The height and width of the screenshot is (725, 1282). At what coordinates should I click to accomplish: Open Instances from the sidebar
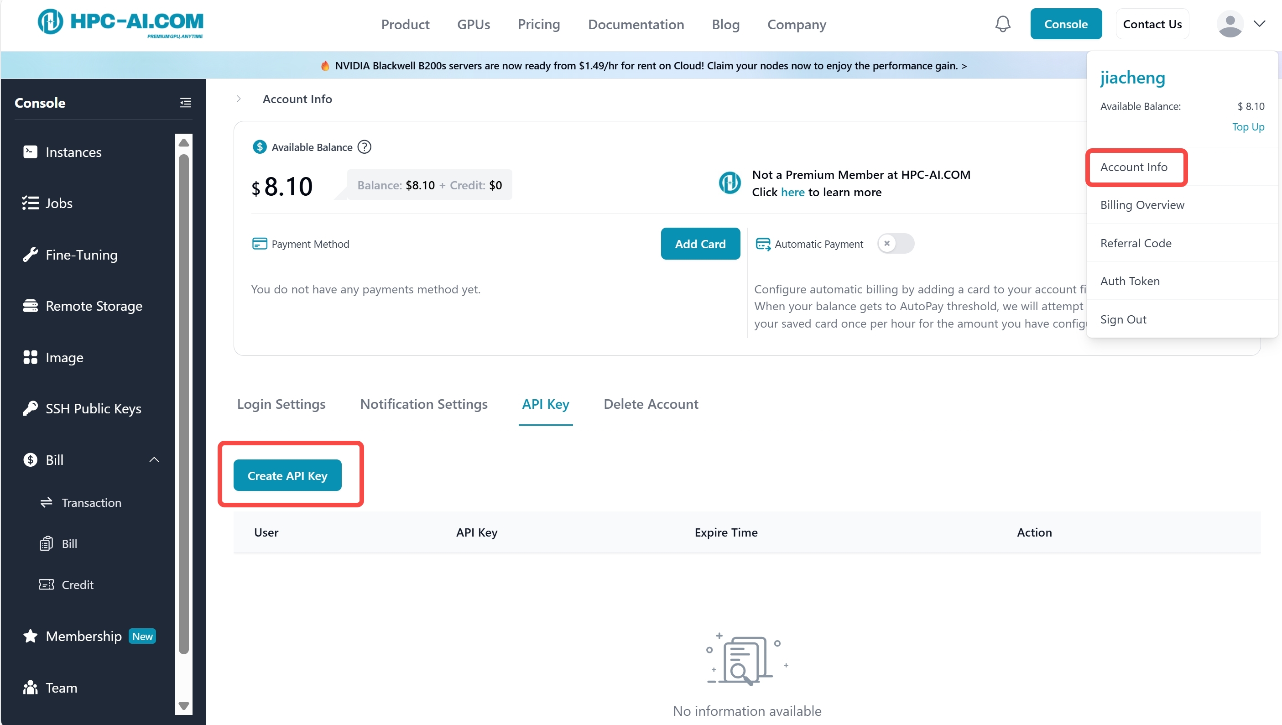tap(73, 152)
